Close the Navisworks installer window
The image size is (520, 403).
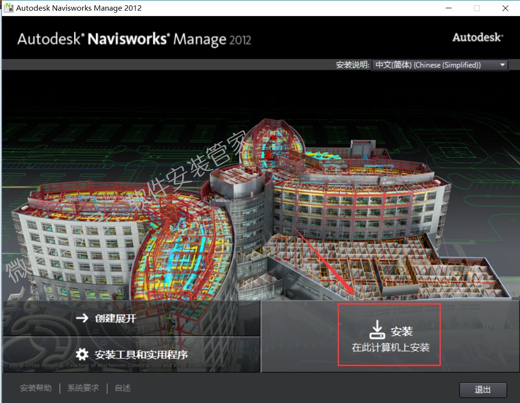coord(505,8)
